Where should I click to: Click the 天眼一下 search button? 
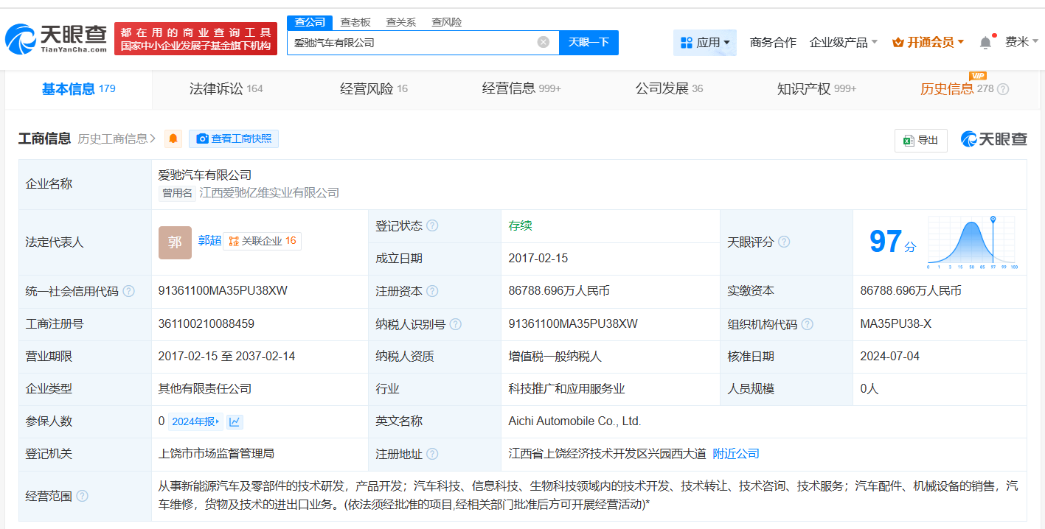(589, 42)
